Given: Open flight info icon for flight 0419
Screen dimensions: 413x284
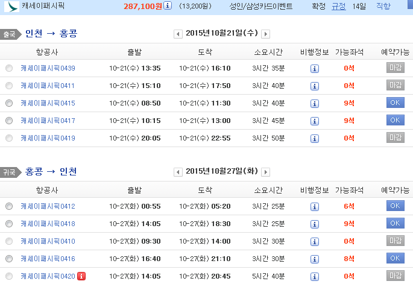Looking at the screenshot, I should pyautogui.click(x=315, y=139).
